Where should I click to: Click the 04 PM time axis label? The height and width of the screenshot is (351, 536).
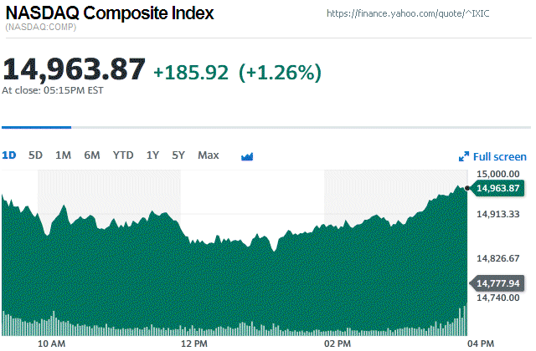click(x=478, y=343)
